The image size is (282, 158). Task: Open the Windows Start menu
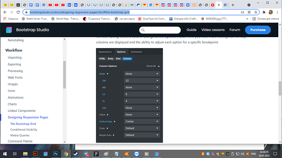coord(5,154)
